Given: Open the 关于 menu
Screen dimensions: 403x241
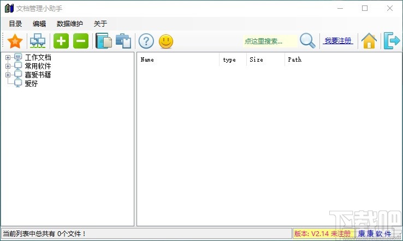Looking at the screenshot, I should tap(100, 23).
